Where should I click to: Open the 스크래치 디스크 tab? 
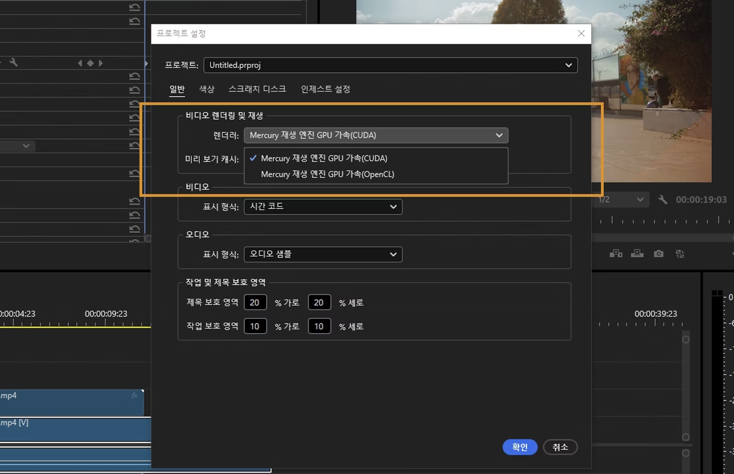point(257,89)
